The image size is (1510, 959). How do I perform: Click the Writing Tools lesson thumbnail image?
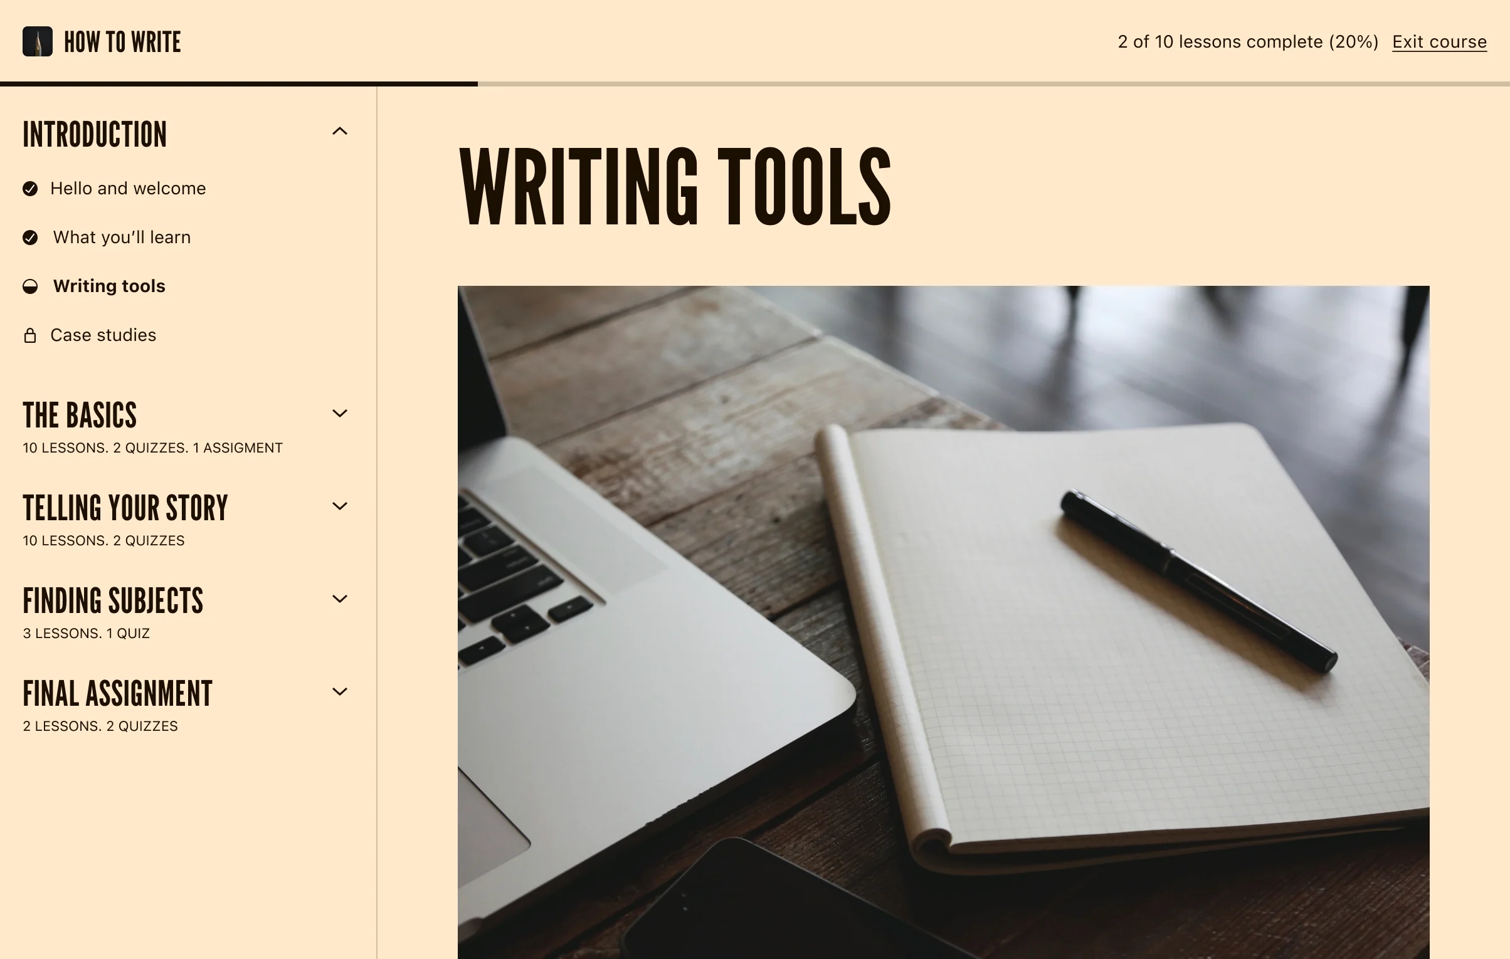pos(943,621)
